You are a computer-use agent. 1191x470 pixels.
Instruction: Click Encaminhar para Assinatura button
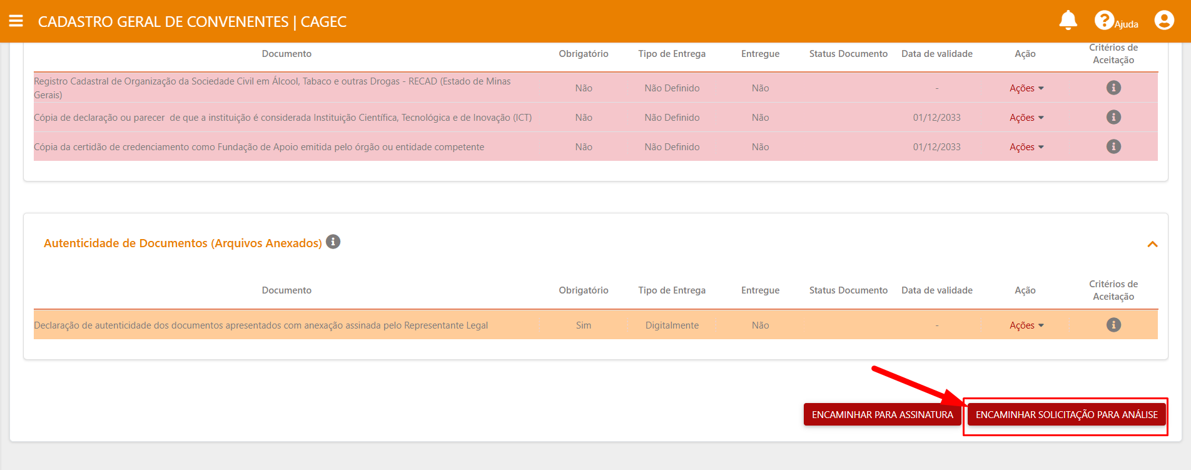[x=882, y=414]
